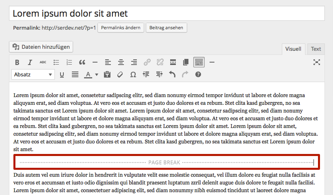Align text right
333x195 pixels.
click(x=134, y=62)
